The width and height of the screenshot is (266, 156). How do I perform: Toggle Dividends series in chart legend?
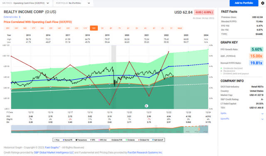pos(130,140)
